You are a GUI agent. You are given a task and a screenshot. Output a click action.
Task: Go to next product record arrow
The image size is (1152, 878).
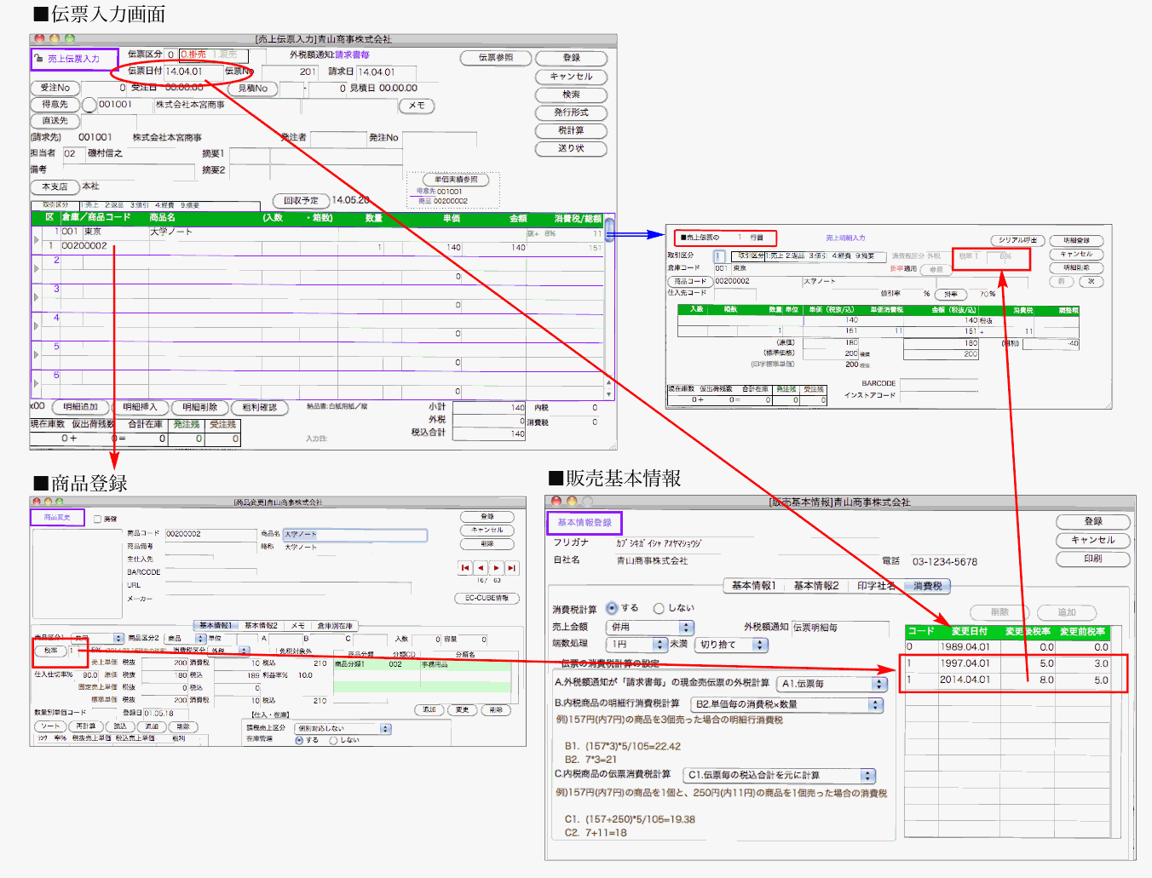click(x=496, y=567)
